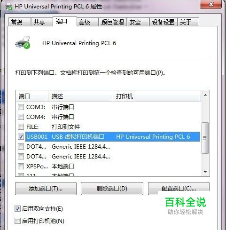Click the list scroll up arrow
The width and height of the screenshot is (226, 230).
[205, 95]
